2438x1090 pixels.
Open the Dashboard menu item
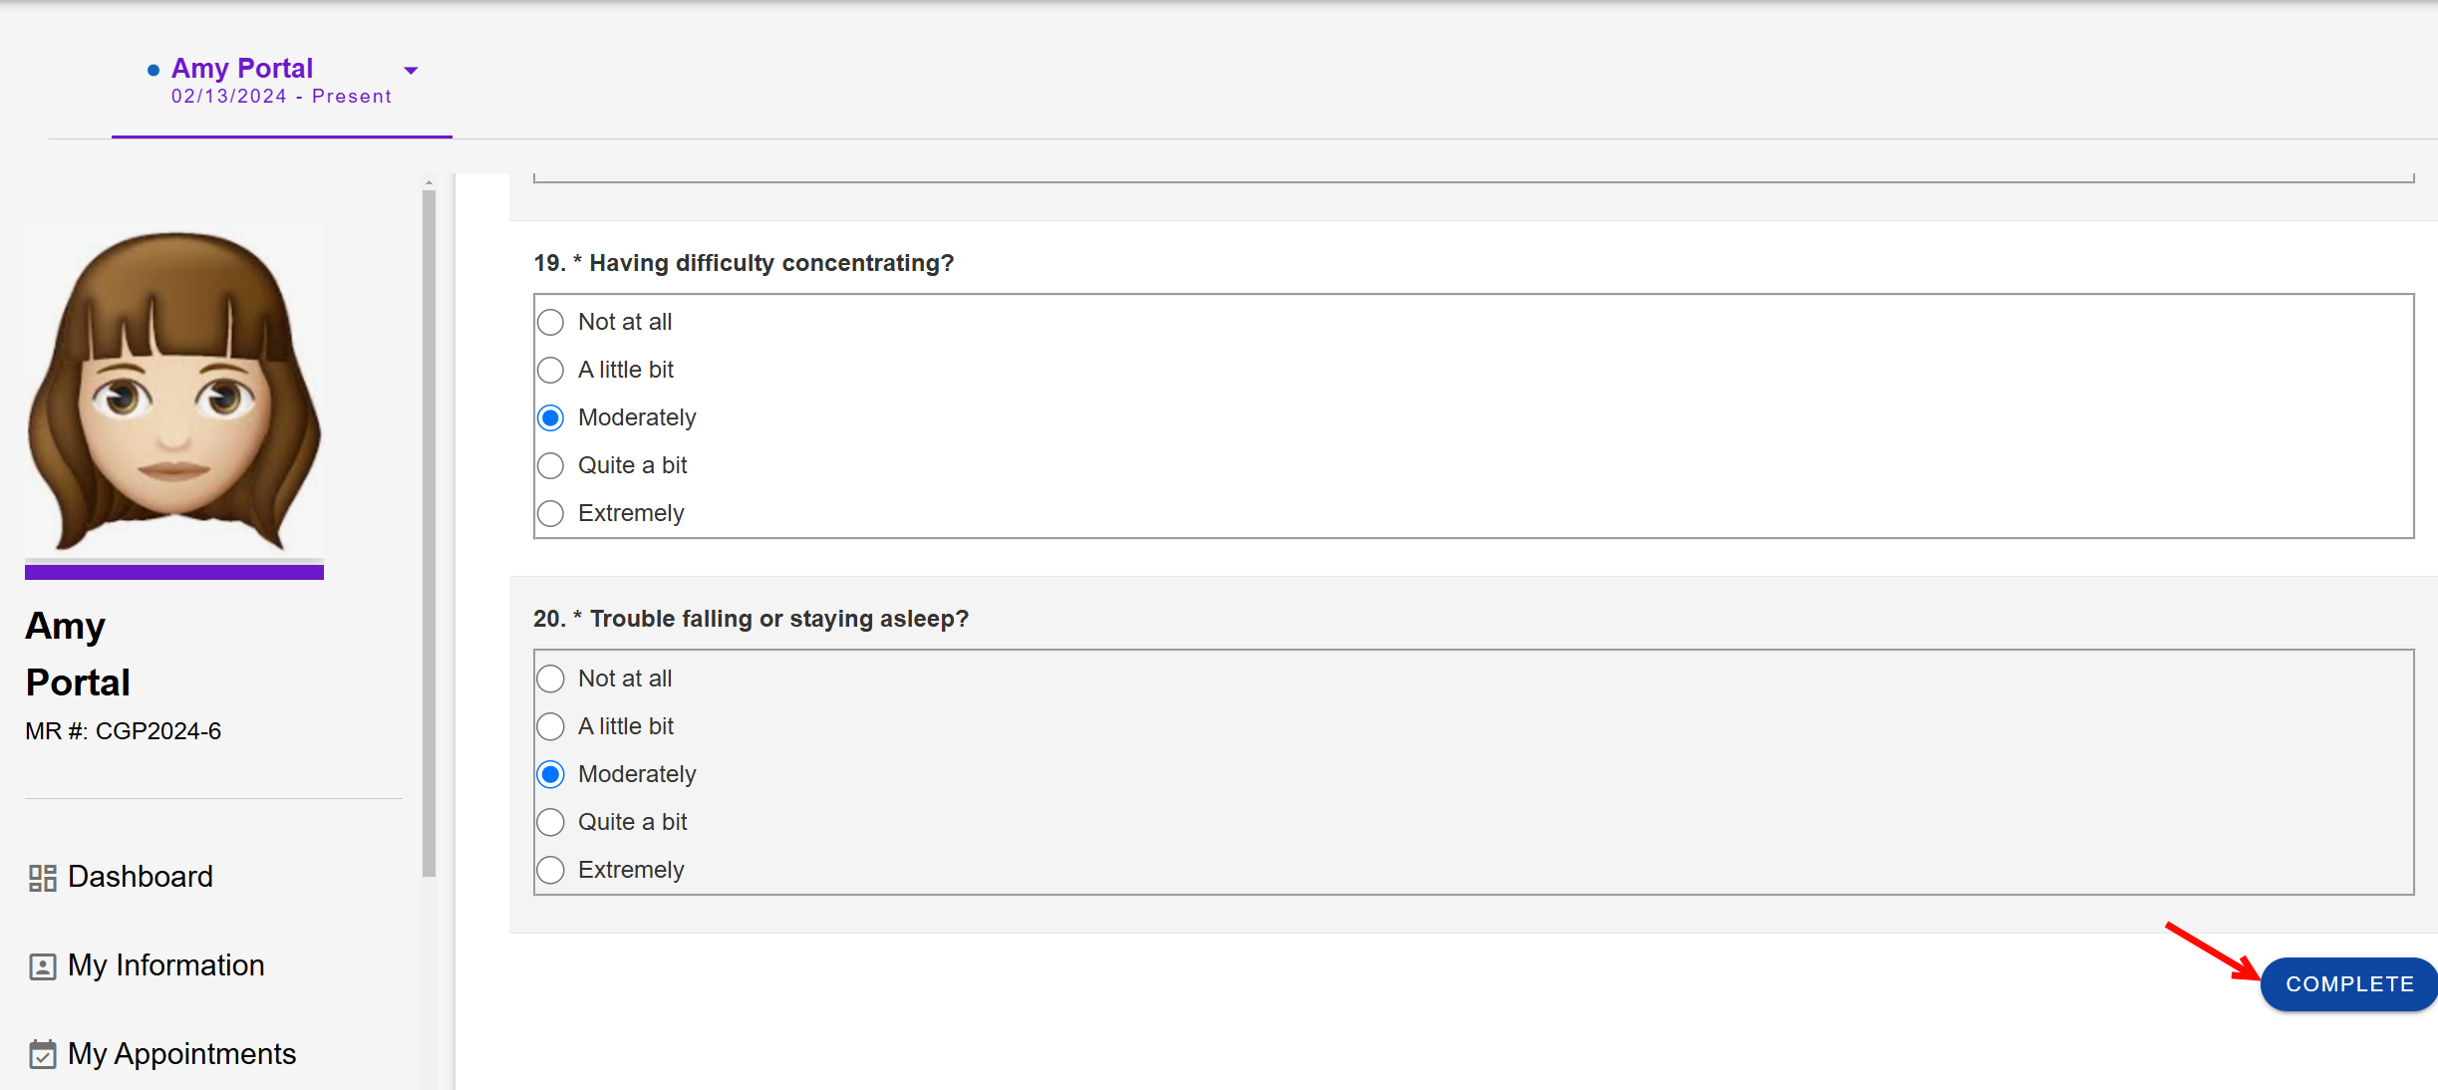click(140, 877)
